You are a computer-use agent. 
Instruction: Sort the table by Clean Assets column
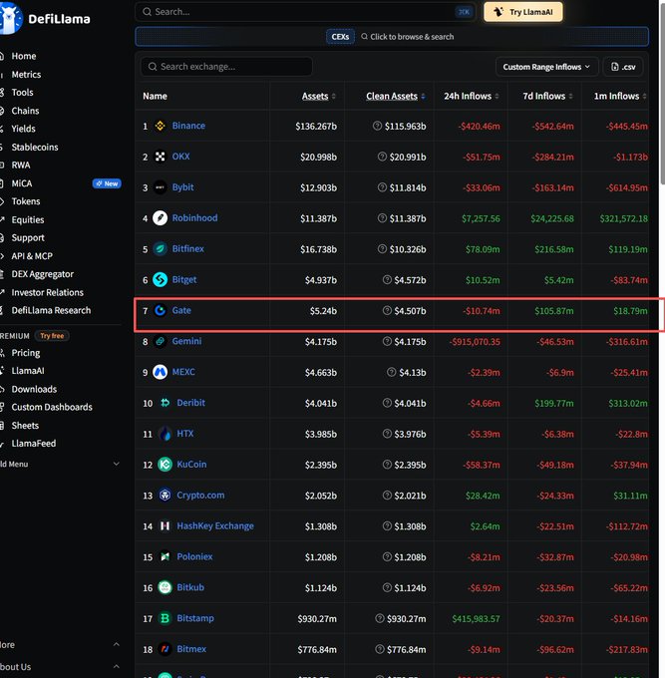[x=395, y=96]
